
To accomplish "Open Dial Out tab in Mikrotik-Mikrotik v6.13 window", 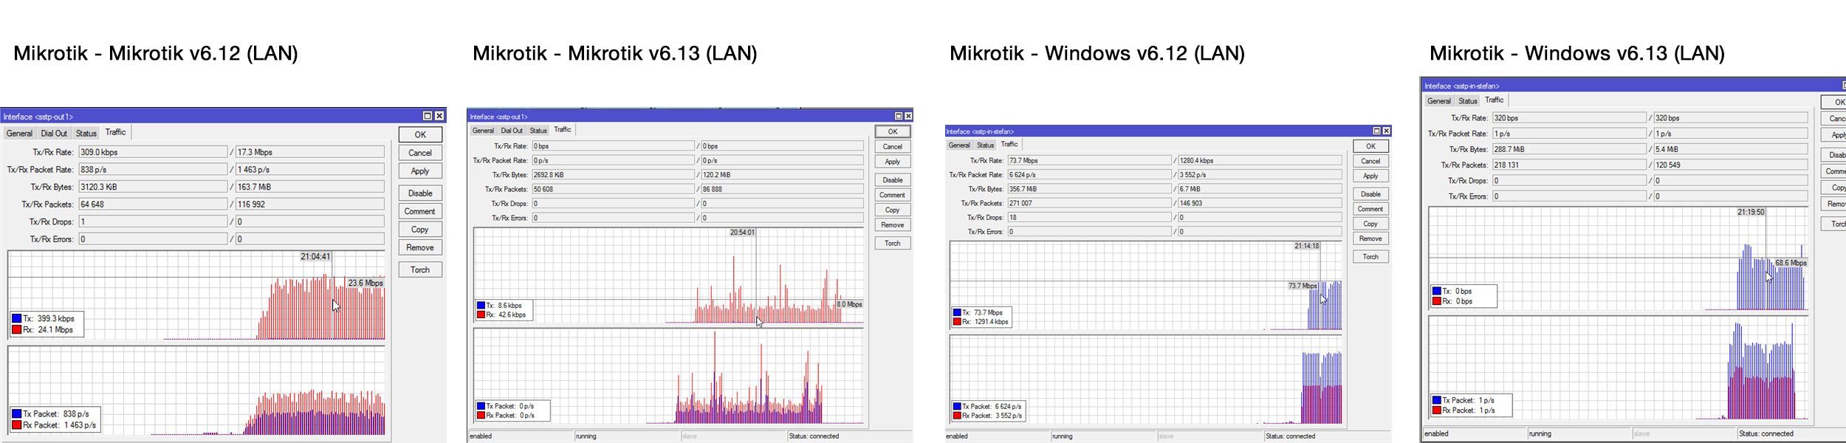I will pyautogui.click(x=512, y=131).
